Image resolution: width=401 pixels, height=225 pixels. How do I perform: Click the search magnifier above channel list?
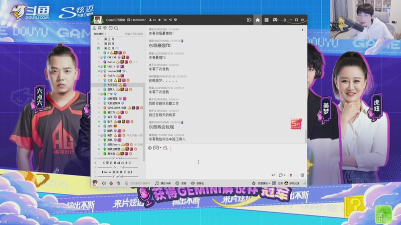pos(116,28)
